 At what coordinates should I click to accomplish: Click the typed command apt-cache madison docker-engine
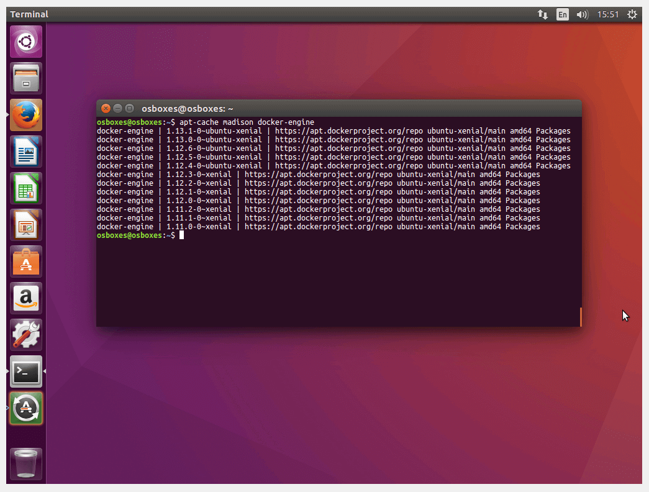[x=247, y=122]
